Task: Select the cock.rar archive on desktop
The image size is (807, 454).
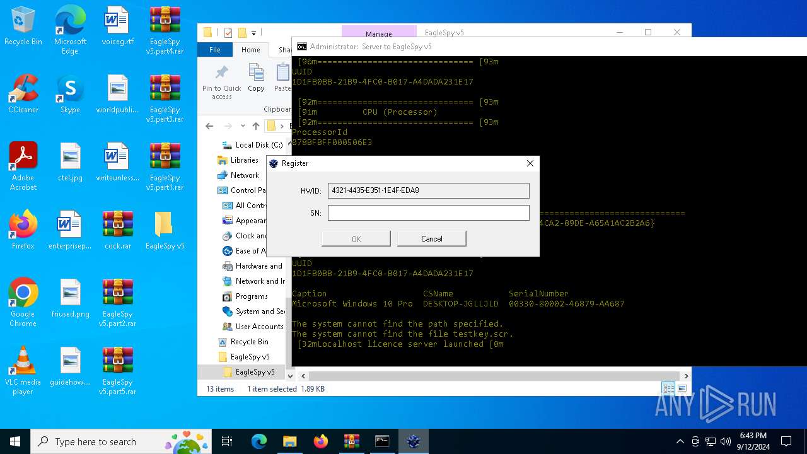Action: tap(117, 230)
